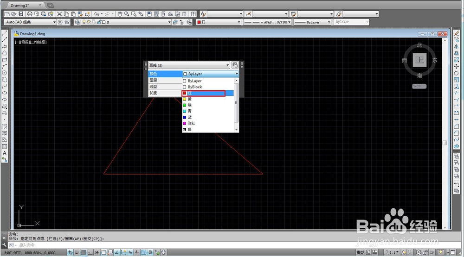Open an existing drawing file
This screenshot has width=464, height=257.
click(x=14, y=14)
